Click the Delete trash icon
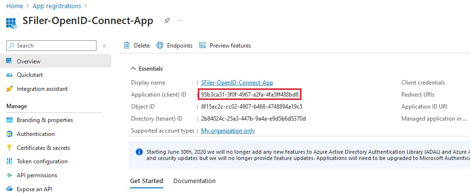Screen dimensions: 470x196 click(127, 45)
